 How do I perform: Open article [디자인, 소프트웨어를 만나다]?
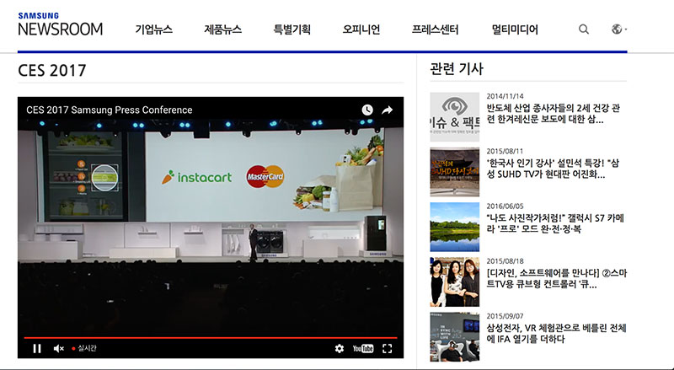557,279
